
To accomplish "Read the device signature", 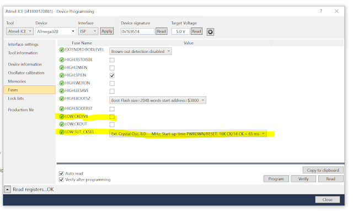I will click(161, 31).
